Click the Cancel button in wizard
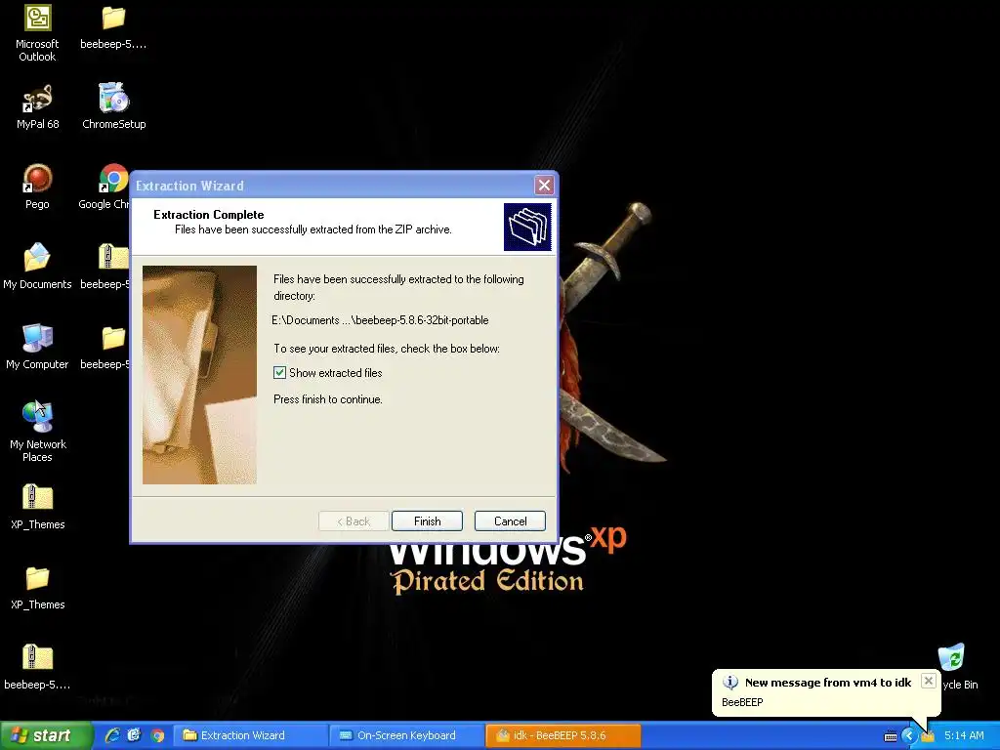The height and width of the screenshot is (750, 1000). [x=510, y=521]
